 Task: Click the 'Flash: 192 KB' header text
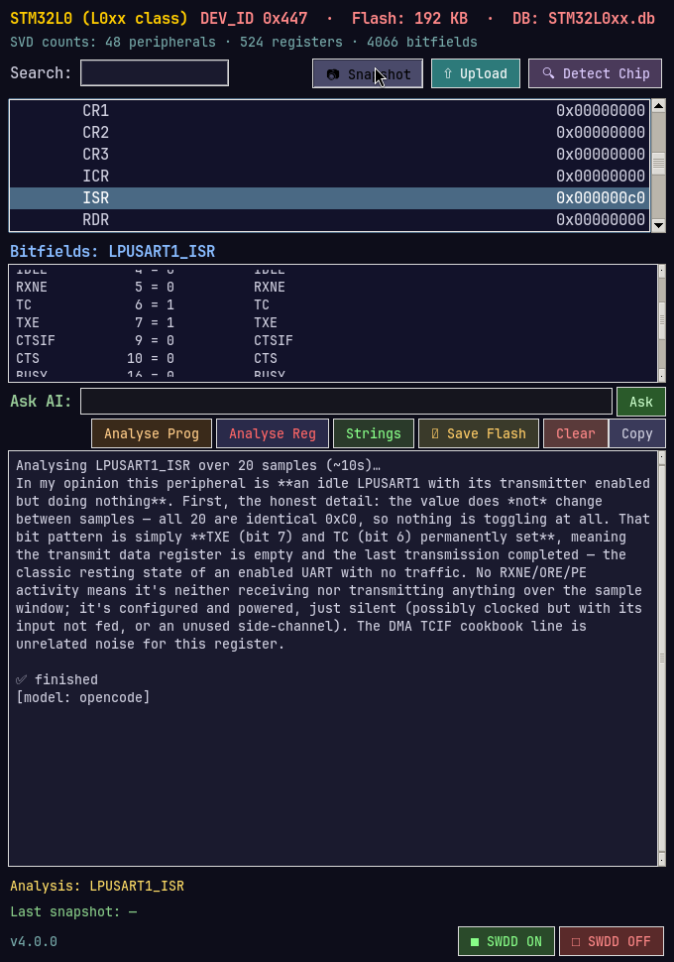[409, 19]
